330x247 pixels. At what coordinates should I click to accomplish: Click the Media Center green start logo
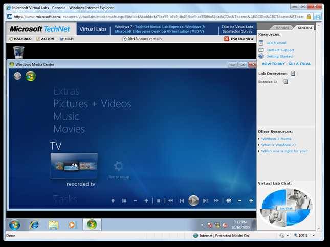click(x=31, y=76)
